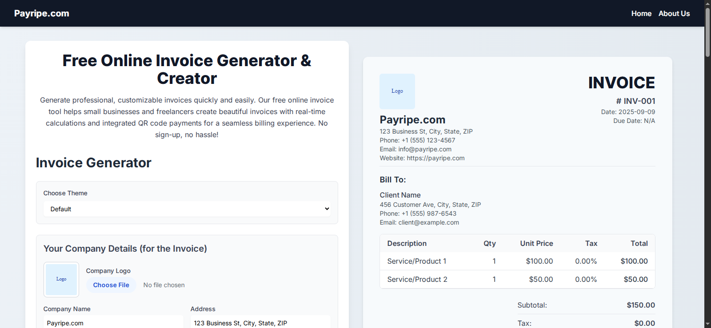Click the company logo preview thumbnail
This screenshot has width=711, height=328.
tap(61, 280)
